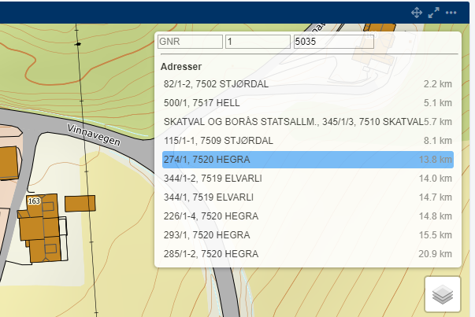Select address 285/1-2, 7520 HEGRA

pyautogui.click(x=308, y=254)
